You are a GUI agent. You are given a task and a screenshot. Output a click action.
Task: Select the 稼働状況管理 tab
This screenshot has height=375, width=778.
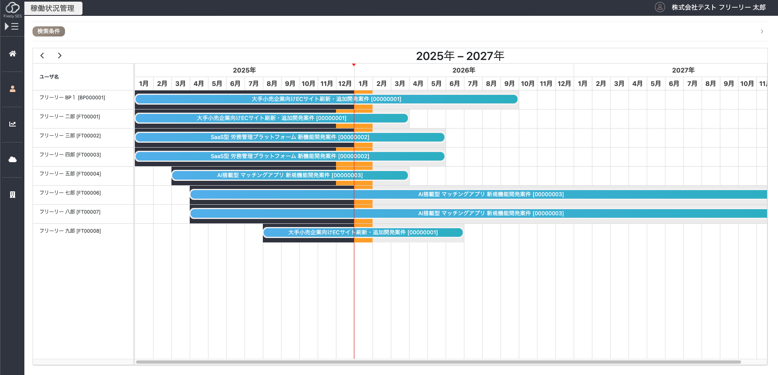[53, 8]
